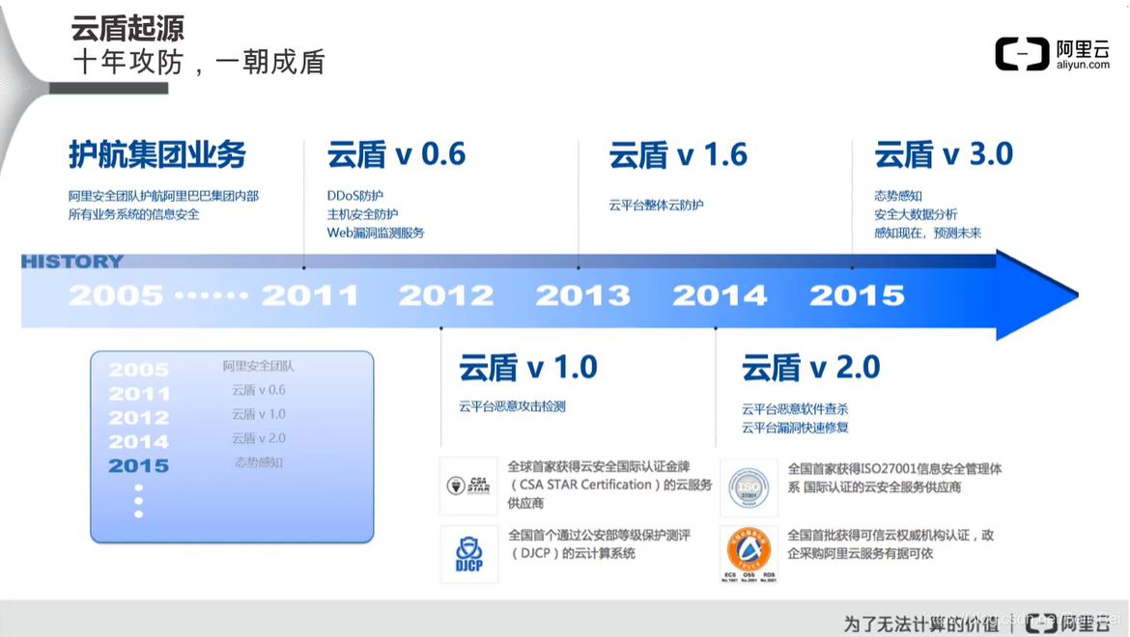Click the 2012 year on the timeline
Image resolution: width=1130 pixels, height=637 pixels.
446,295
